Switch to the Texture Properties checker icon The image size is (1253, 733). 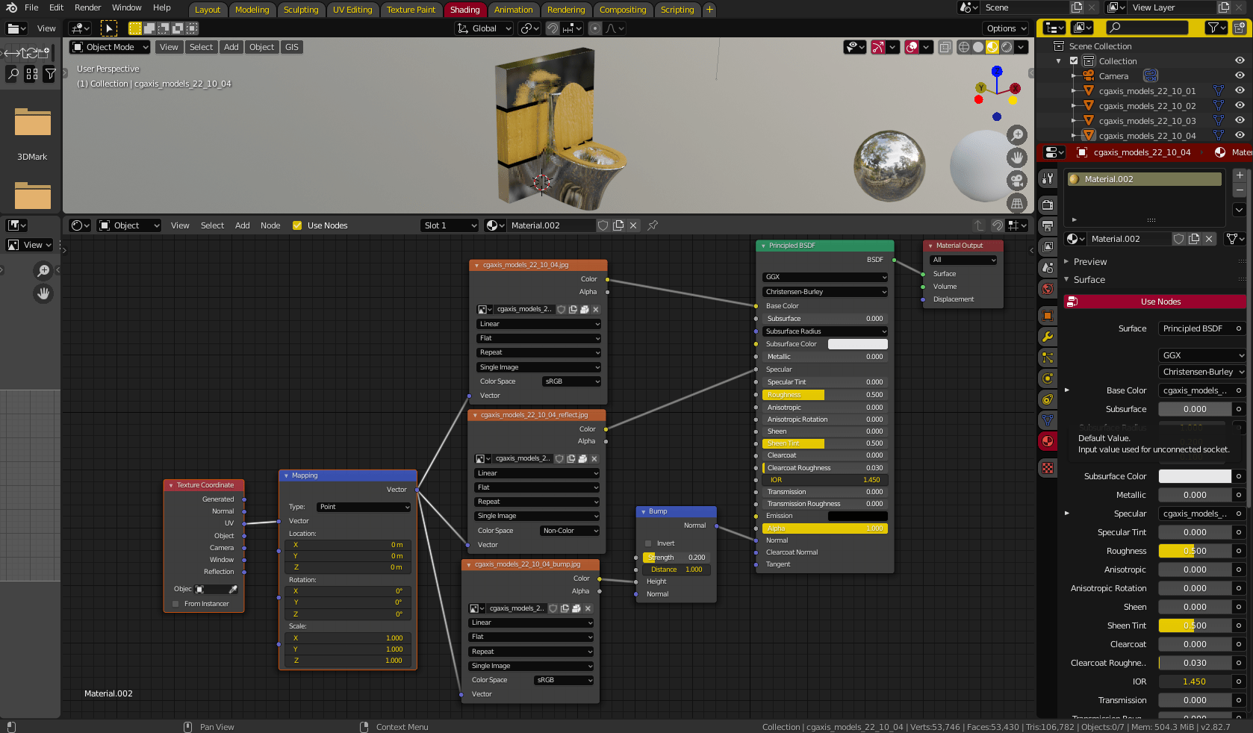pyautogui.click(x=1048, y=469)
